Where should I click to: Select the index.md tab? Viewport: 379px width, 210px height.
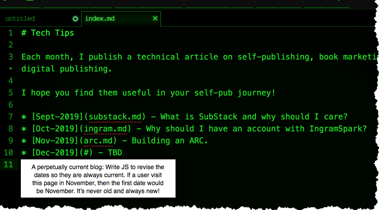[x=121, y=19]
